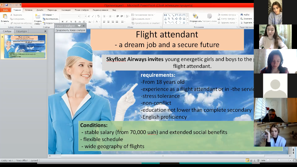Viewport: 297px width, 167px height.
Task: Switch to Структура (Outline) pane tab
Action: pyautogui.click(x=21, y=32)
